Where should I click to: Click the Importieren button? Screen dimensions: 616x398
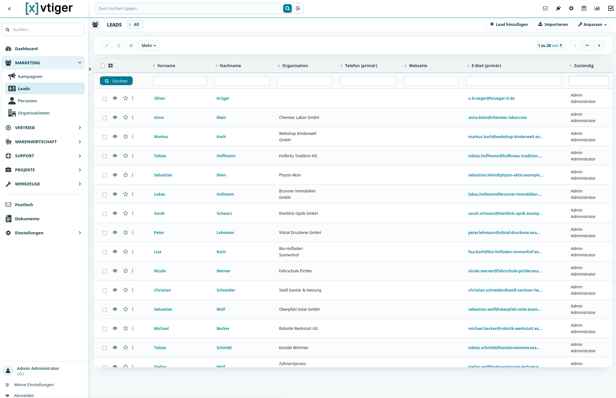553,24
